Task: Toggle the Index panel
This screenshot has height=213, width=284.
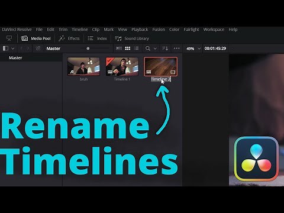Action: pos(97,38)
